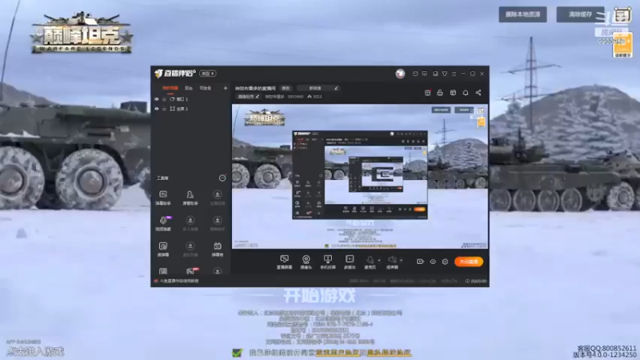640x360 pixels.
Task: Click the 修改 button beside room title
Action: point(286,88)
